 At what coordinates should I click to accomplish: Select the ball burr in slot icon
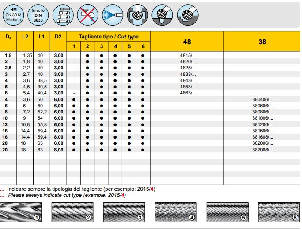pyautogui.click(x=137, y=15)
